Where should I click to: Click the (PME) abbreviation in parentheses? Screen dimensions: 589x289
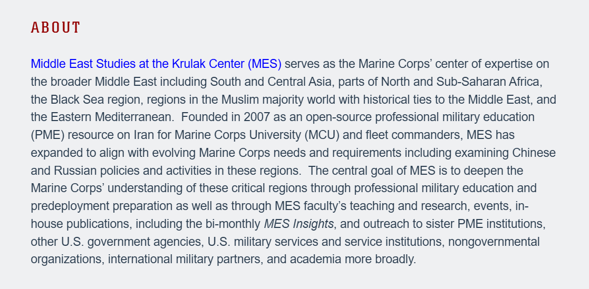pos(47,135)
